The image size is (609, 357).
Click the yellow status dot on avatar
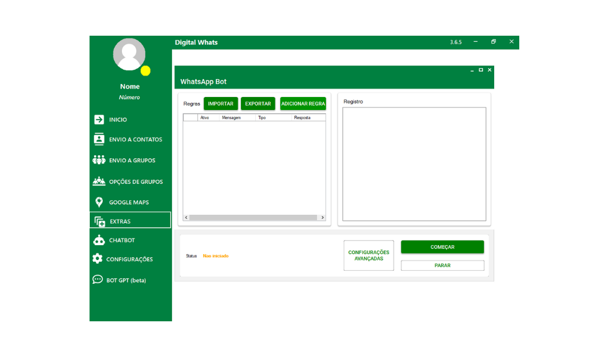click(146, 71)
